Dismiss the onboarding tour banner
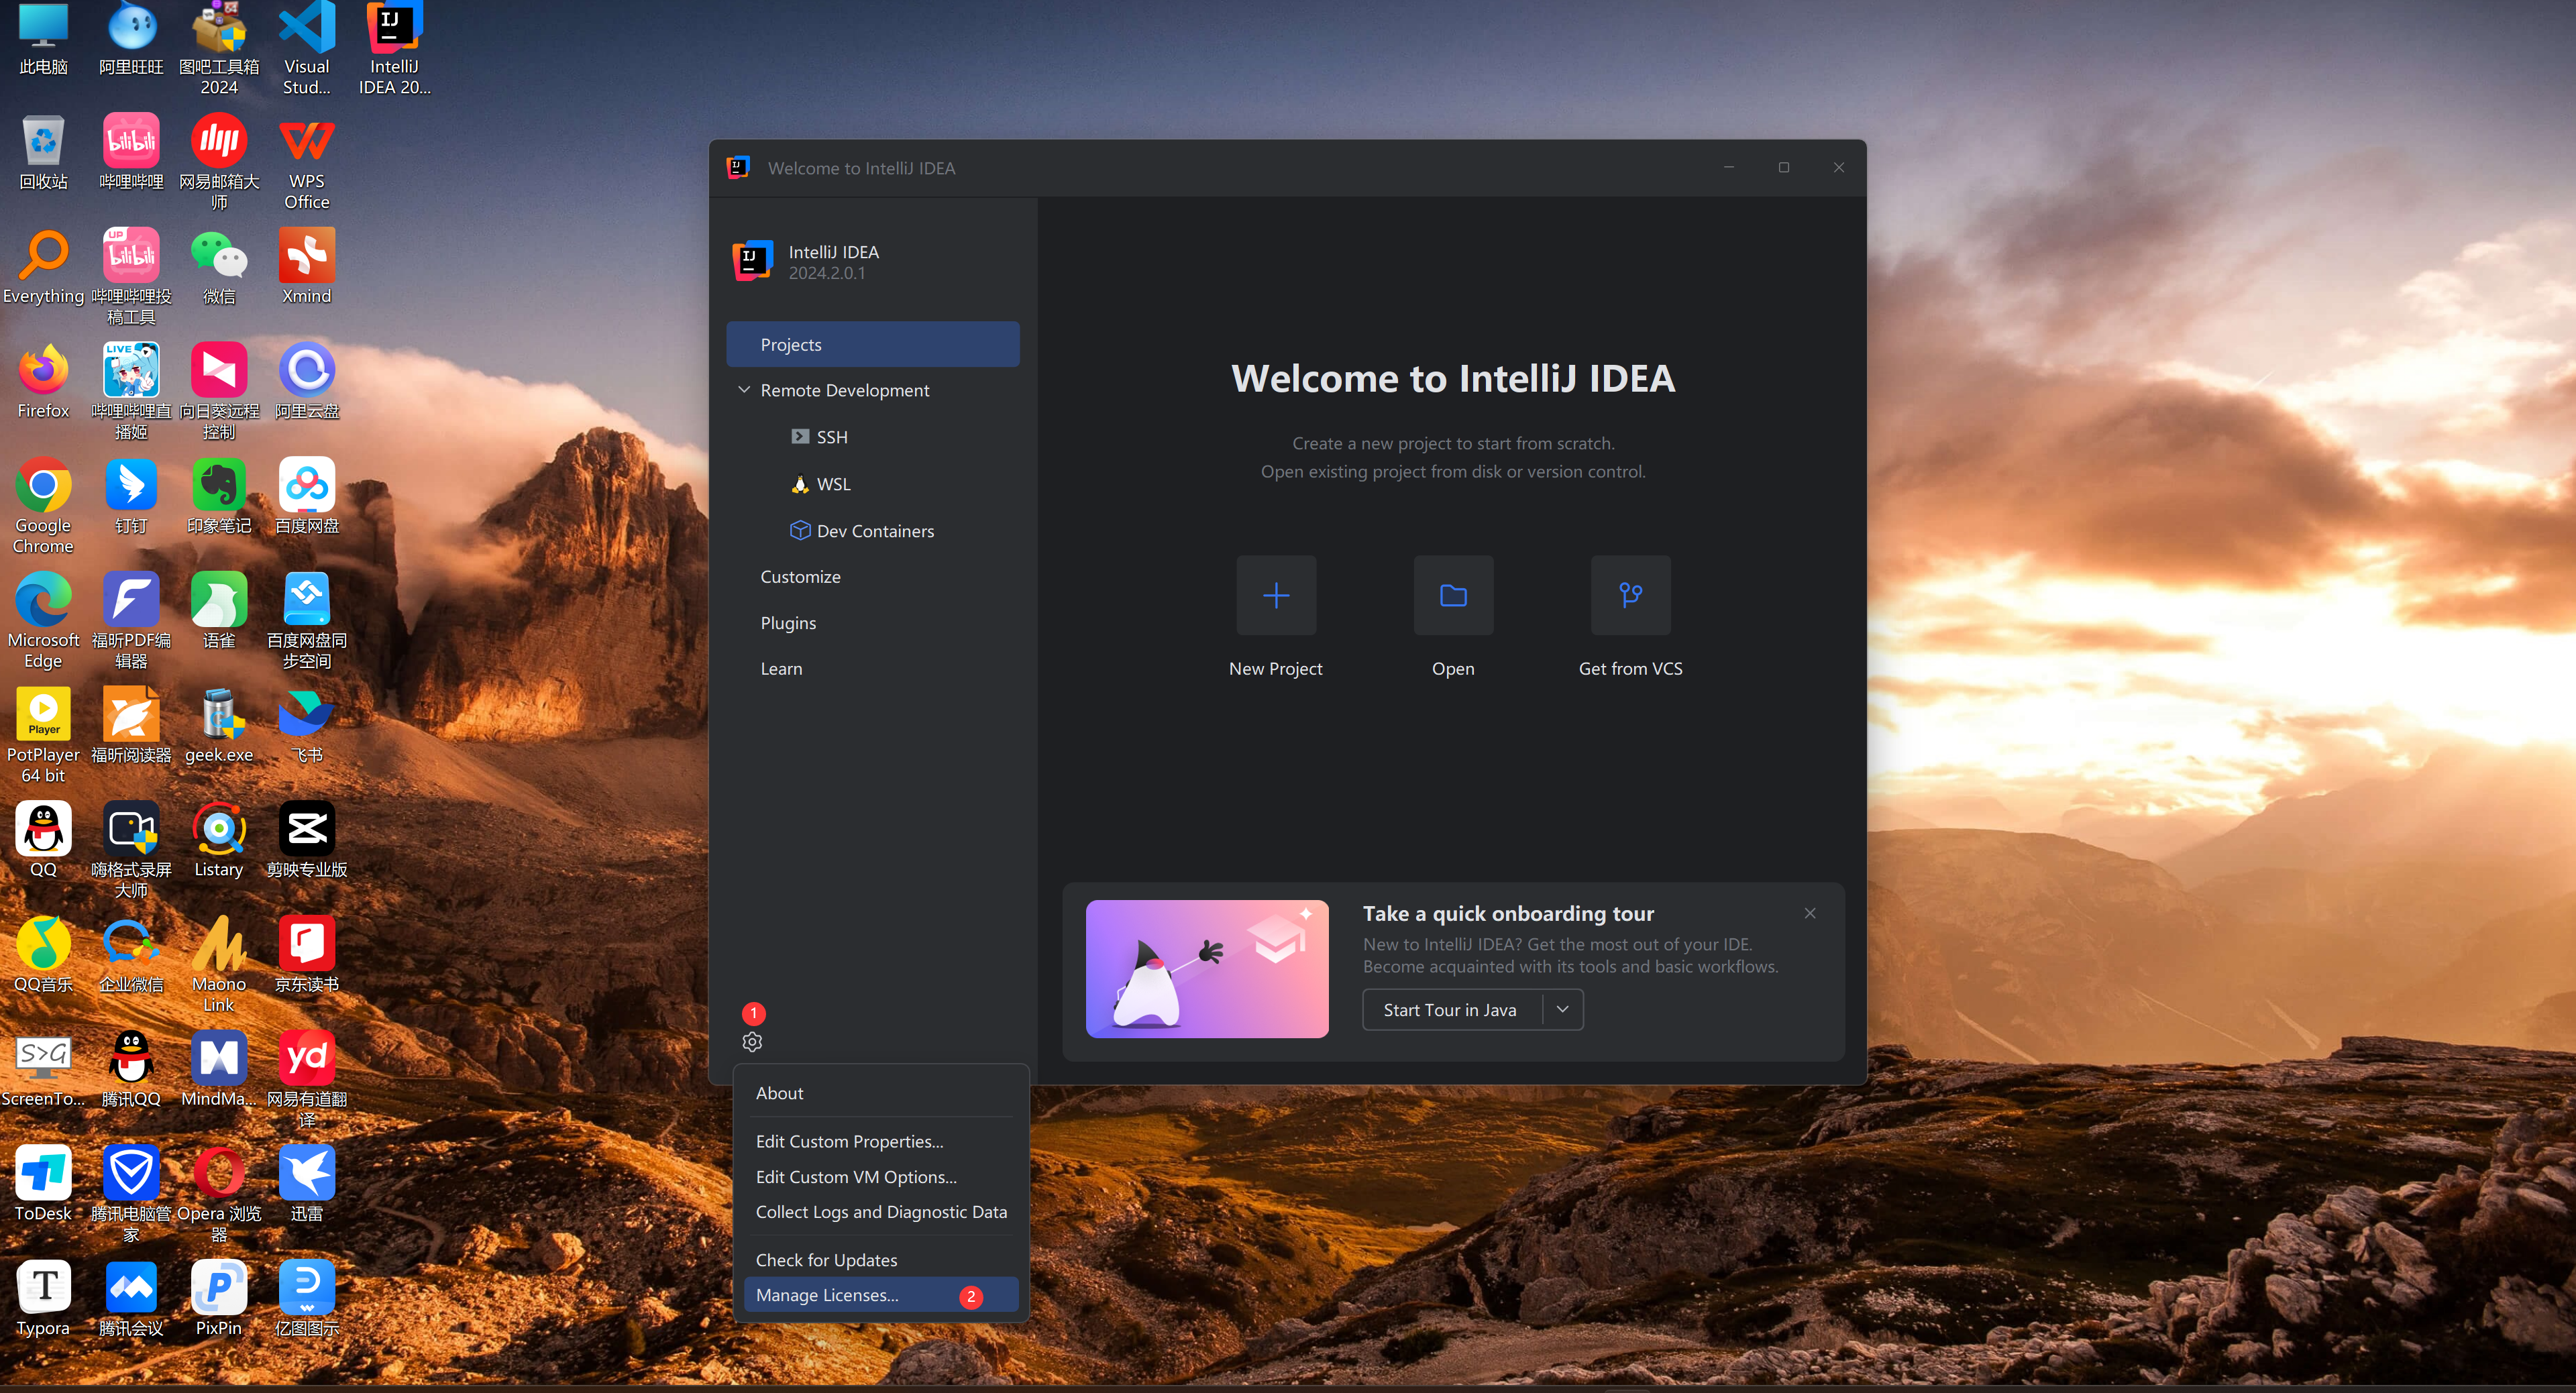This screenshot has width=2576, height=1393. [x=1809, y=913]
